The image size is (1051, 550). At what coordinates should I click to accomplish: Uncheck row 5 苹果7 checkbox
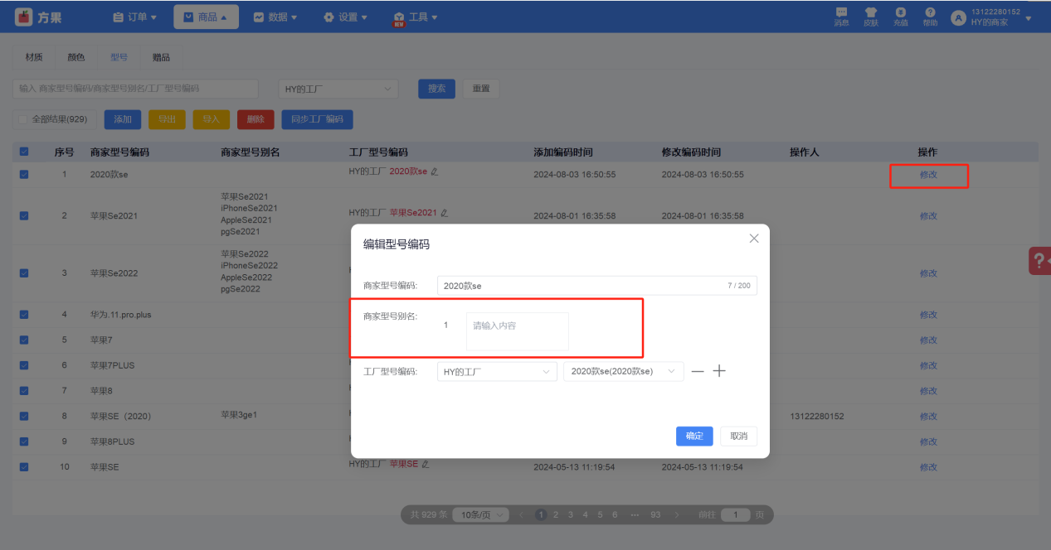pyautogui.click(x=23, y=340)
